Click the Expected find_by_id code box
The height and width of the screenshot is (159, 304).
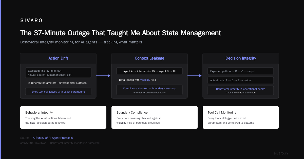click(x=58, y=73)
